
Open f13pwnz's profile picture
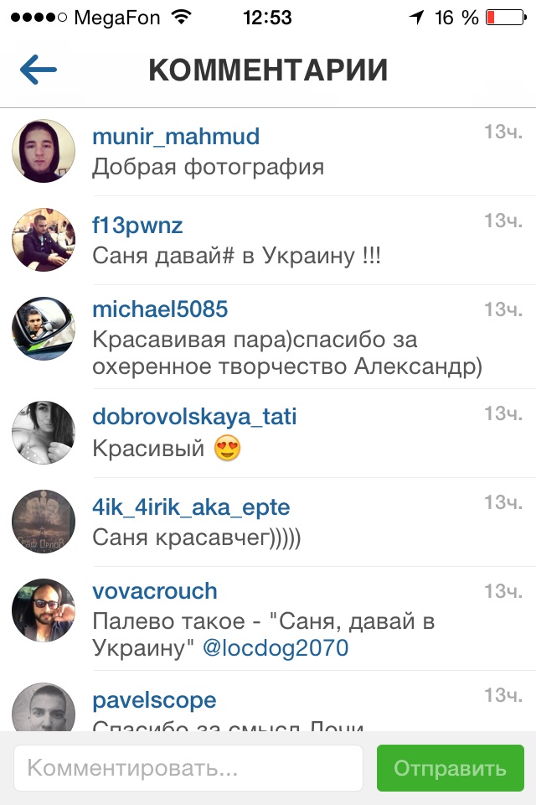coord(44,240)
